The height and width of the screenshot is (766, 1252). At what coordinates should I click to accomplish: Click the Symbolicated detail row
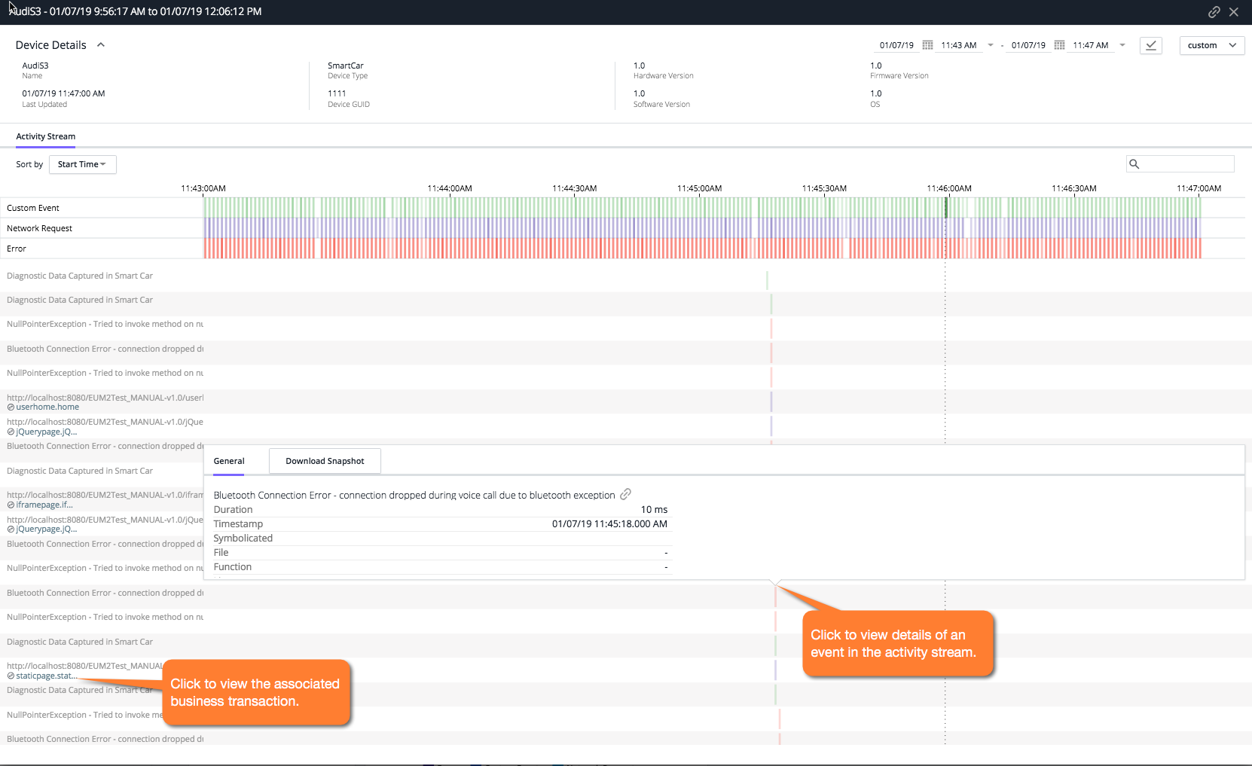442,539
